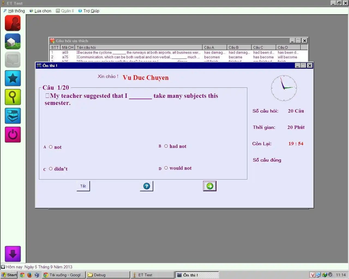
Task: Click the Tắt button
Action: point(83,186)
